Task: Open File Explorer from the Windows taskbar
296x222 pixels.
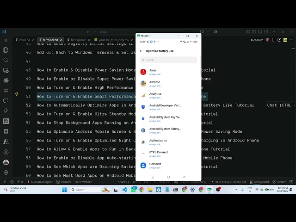Action: coord(150,190)
